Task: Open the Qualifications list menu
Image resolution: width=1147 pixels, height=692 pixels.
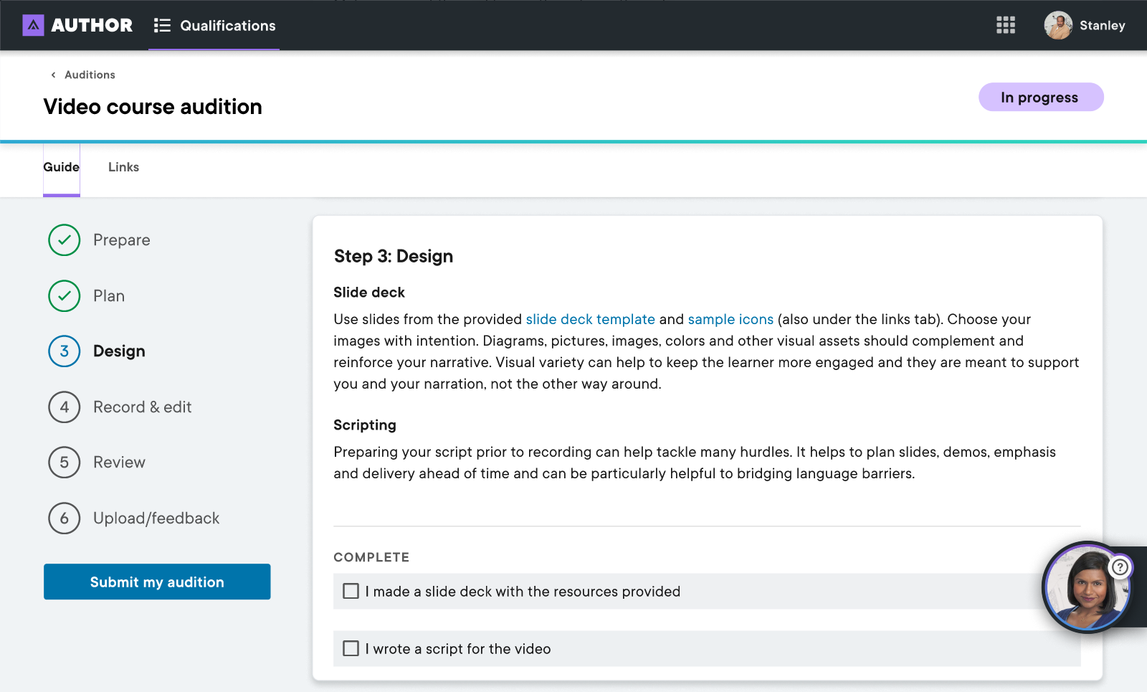Action: click(214, 26)
